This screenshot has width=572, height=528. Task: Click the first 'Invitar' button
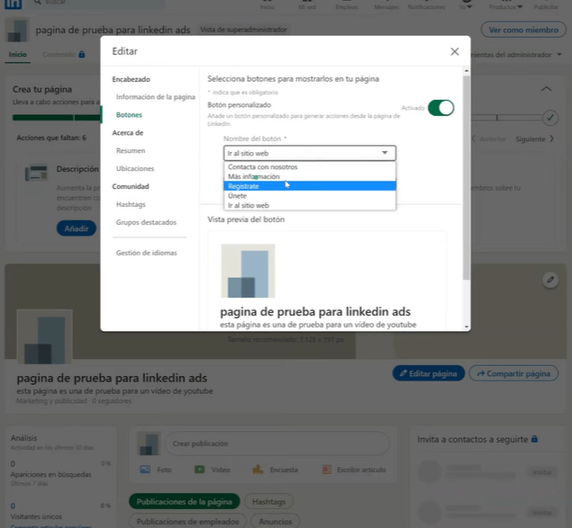[x=541, y=472]
